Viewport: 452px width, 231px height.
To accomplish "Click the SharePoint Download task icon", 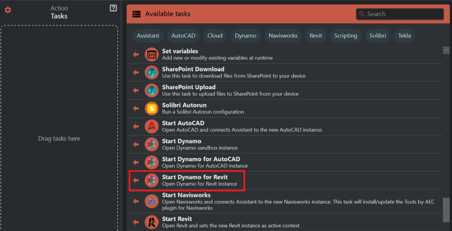I will 152,72.
